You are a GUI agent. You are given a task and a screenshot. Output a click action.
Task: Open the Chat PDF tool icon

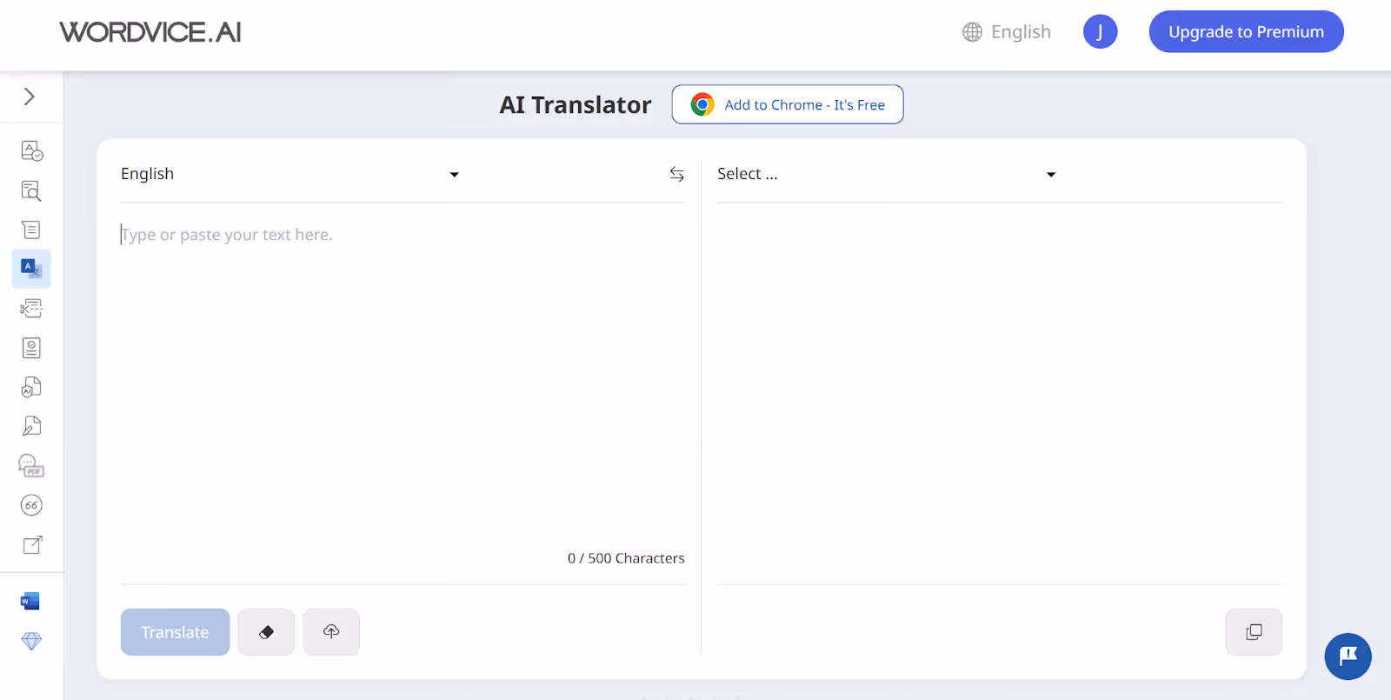(31, 463)
